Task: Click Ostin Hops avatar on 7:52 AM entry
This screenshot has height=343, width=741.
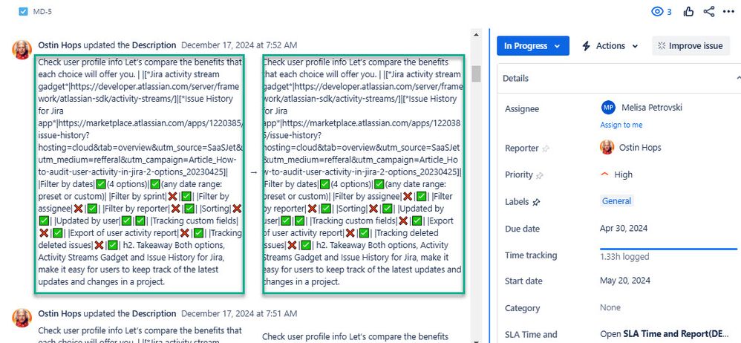Action: point(22,50)
